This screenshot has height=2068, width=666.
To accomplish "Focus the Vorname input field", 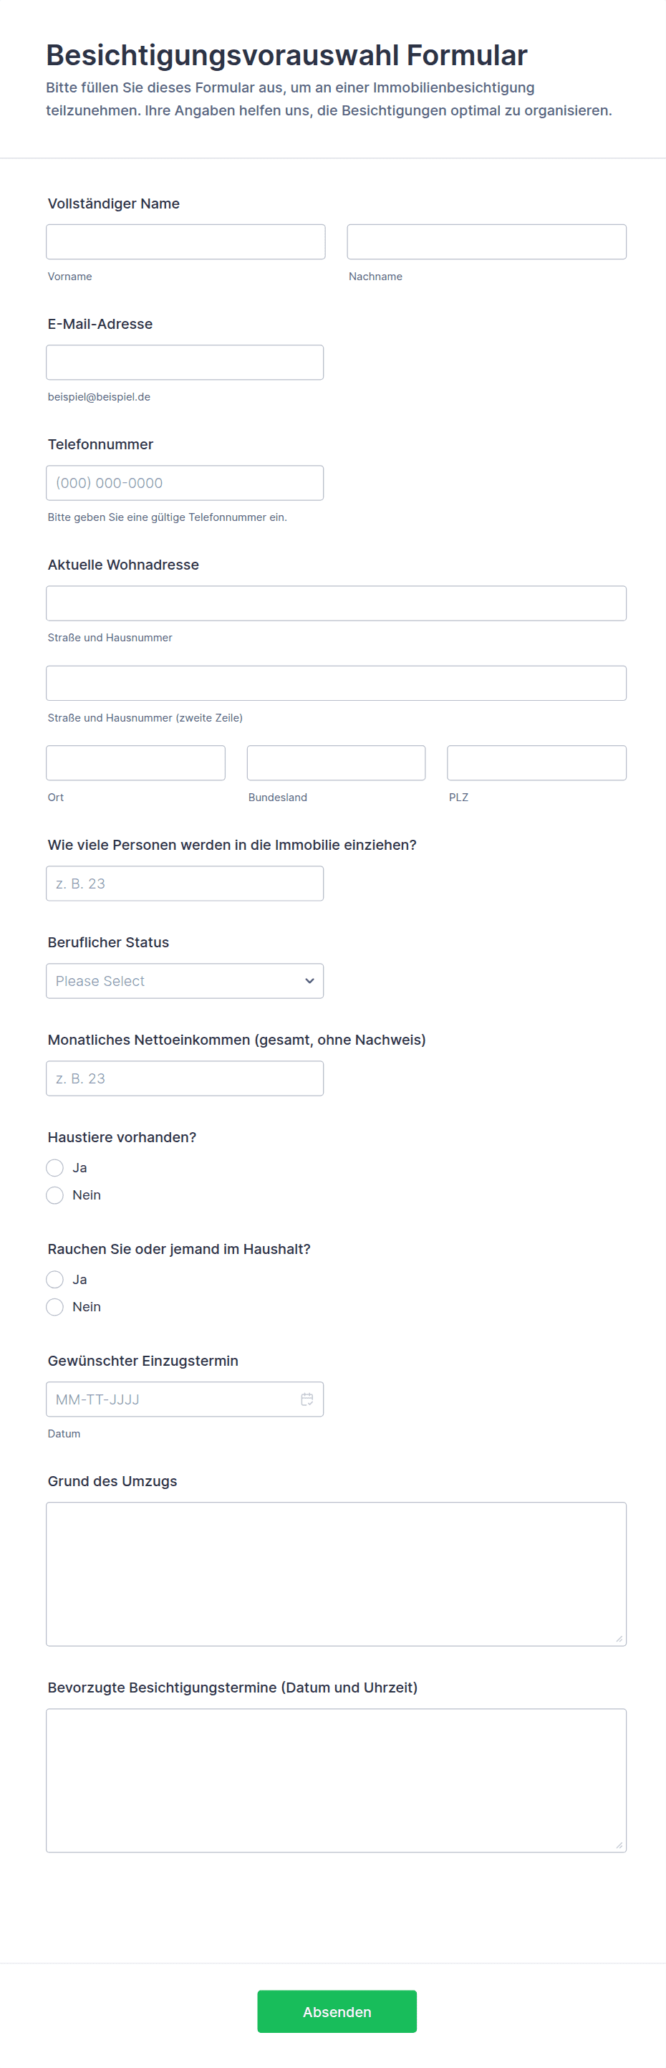I will coord(185,241).
